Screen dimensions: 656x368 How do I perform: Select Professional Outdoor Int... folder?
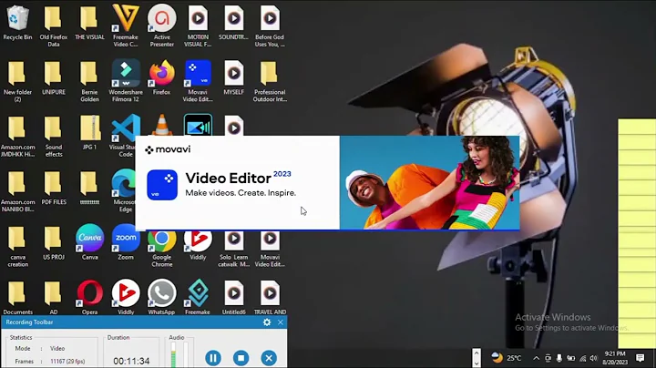tap(270, 81)
